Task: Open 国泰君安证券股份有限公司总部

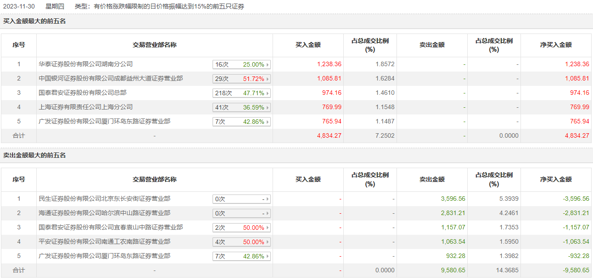Action: (x=83, y=93)
